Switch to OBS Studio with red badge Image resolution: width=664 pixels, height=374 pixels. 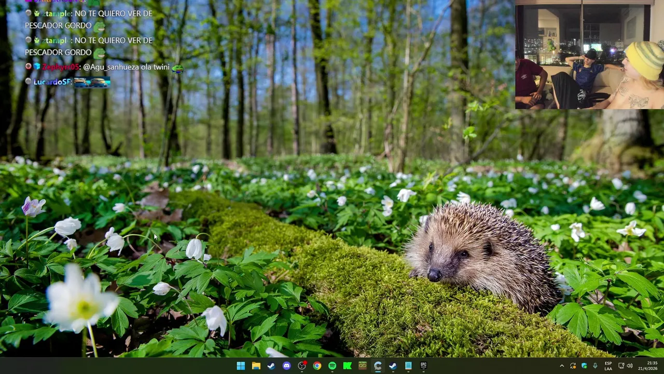point(302,366)
